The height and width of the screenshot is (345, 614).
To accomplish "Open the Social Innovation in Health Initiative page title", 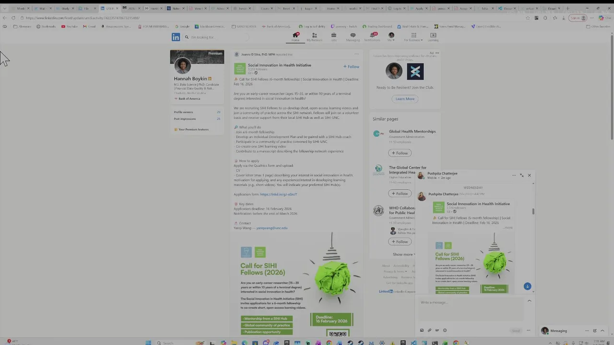I will 279,65.
